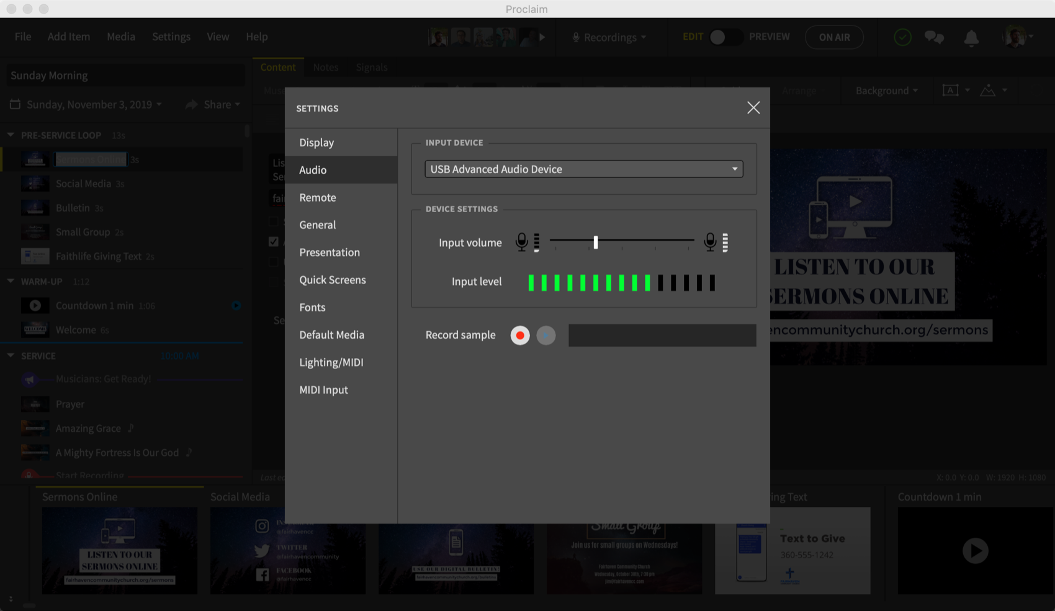Open Default Media settings section
The image size is (1055, 611).
(341, 335)
